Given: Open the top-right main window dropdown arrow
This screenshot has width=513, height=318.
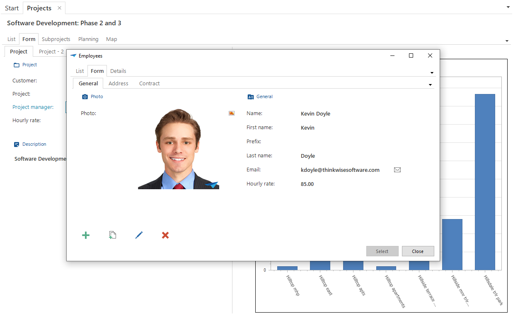Looking at the screenshot, I should (x=508, y=7).
